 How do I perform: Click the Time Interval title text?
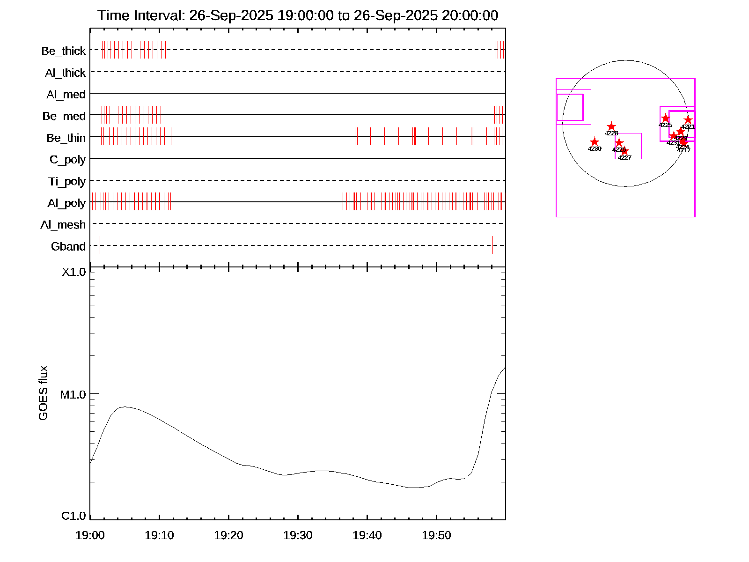298,15
